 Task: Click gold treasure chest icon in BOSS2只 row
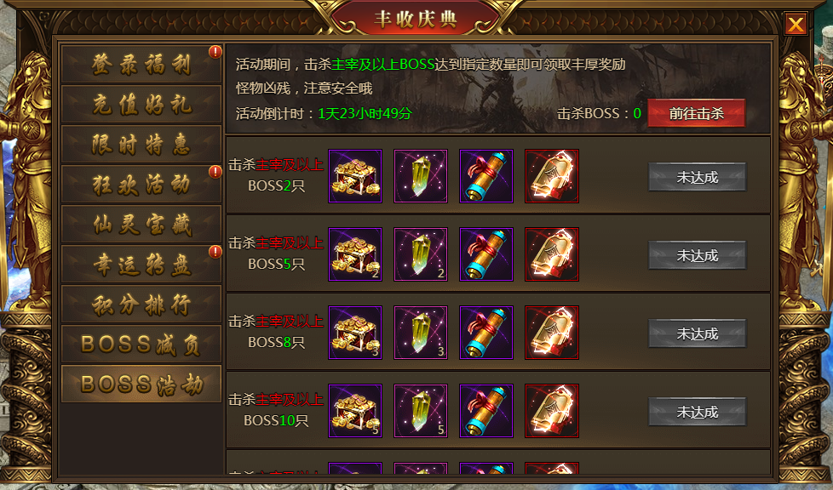point(355,176)
